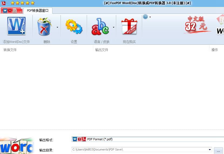Click the 语言 / 皮肤 label
Screen dimensions: 224x154
102,42
